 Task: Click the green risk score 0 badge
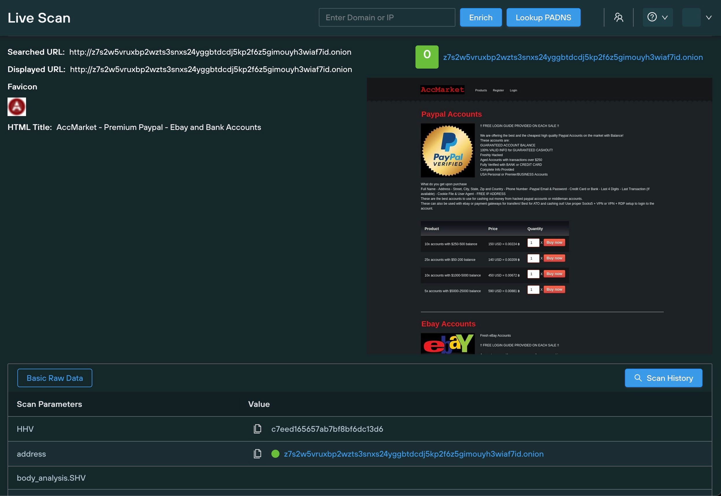pos(427,57)
